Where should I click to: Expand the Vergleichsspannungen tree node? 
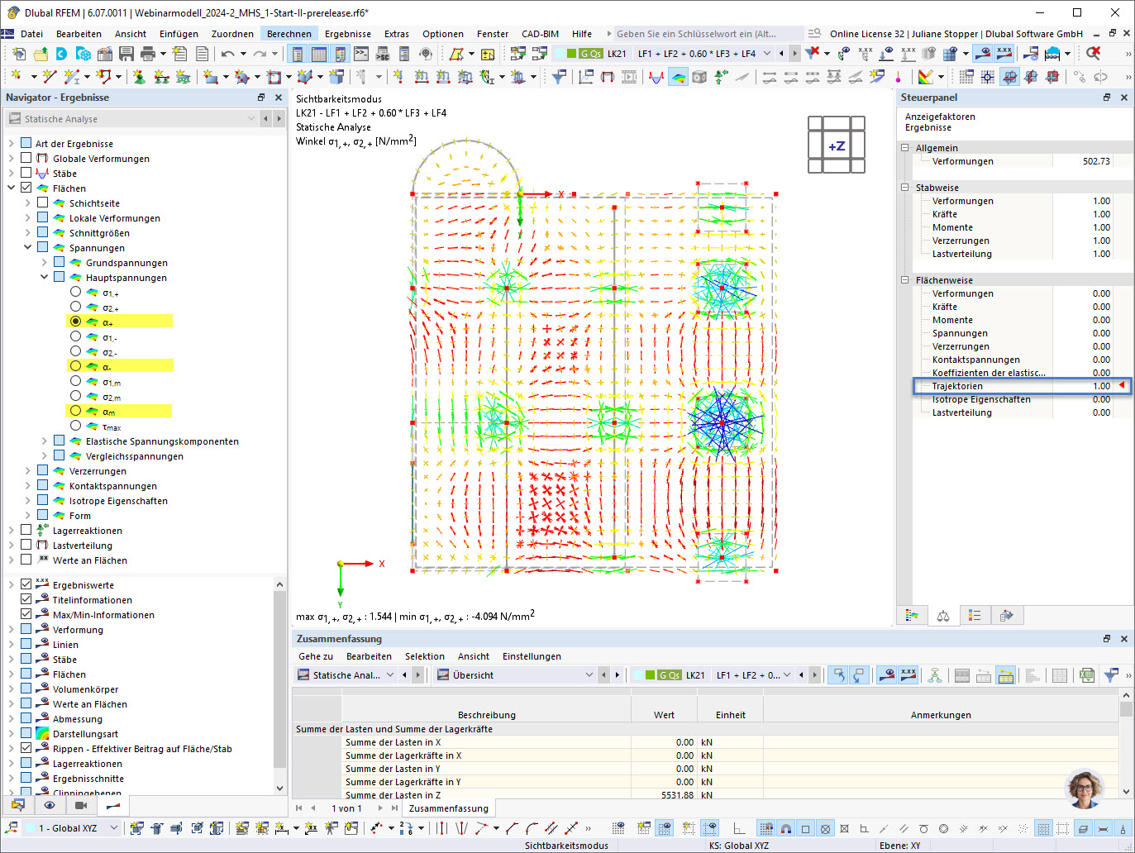[44, 455]
